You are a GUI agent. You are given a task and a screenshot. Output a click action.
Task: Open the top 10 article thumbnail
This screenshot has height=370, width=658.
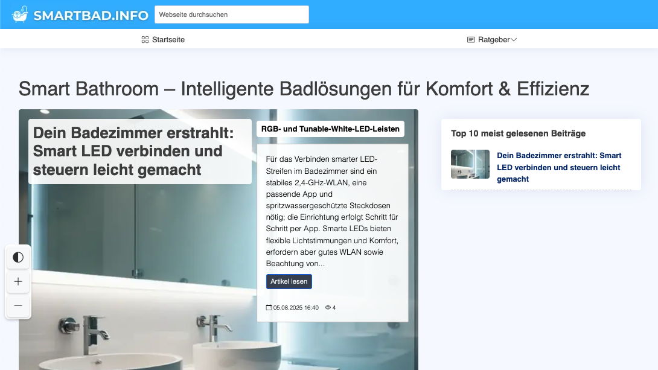point(470,164)
